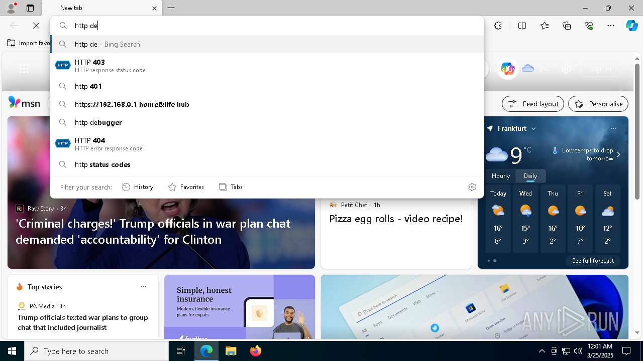643x361 pixels.
Task: Switch weather to Hourly tab
Action: [x=501, y=176]
